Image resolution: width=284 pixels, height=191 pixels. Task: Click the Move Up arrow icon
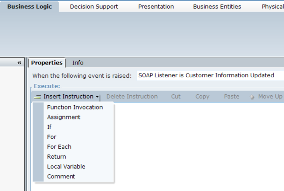(x=252, y=97)
